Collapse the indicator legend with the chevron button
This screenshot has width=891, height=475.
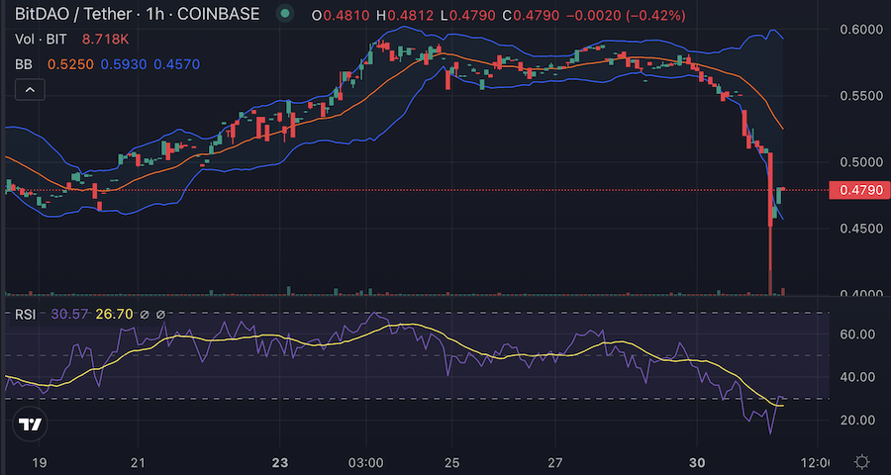30,90
